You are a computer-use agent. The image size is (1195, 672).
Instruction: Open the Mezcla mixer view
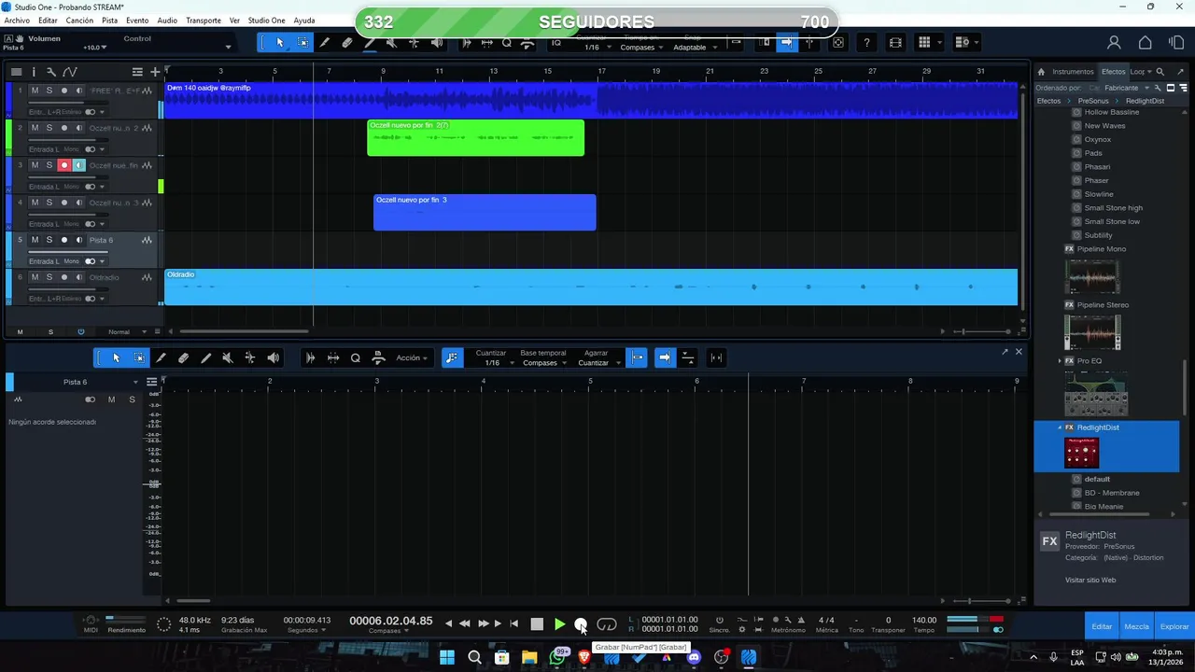(1136, 626)
